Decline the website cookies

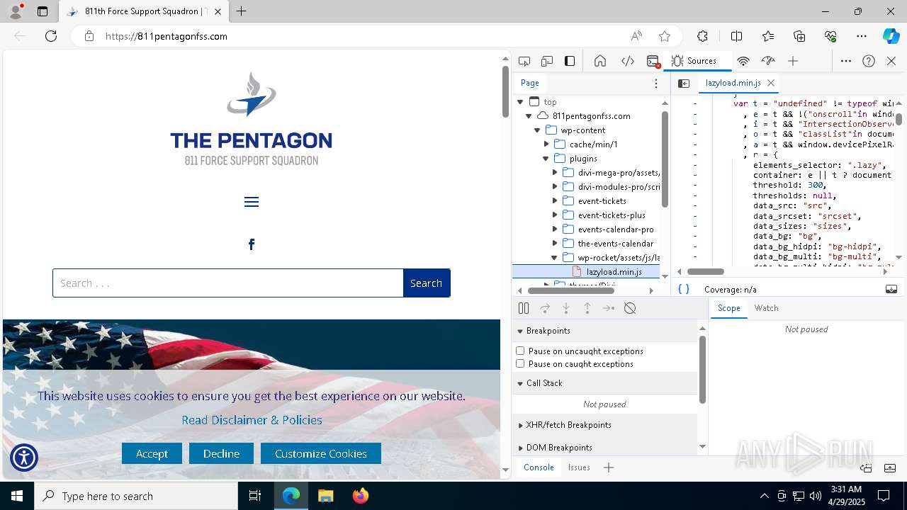click(221, 453)
